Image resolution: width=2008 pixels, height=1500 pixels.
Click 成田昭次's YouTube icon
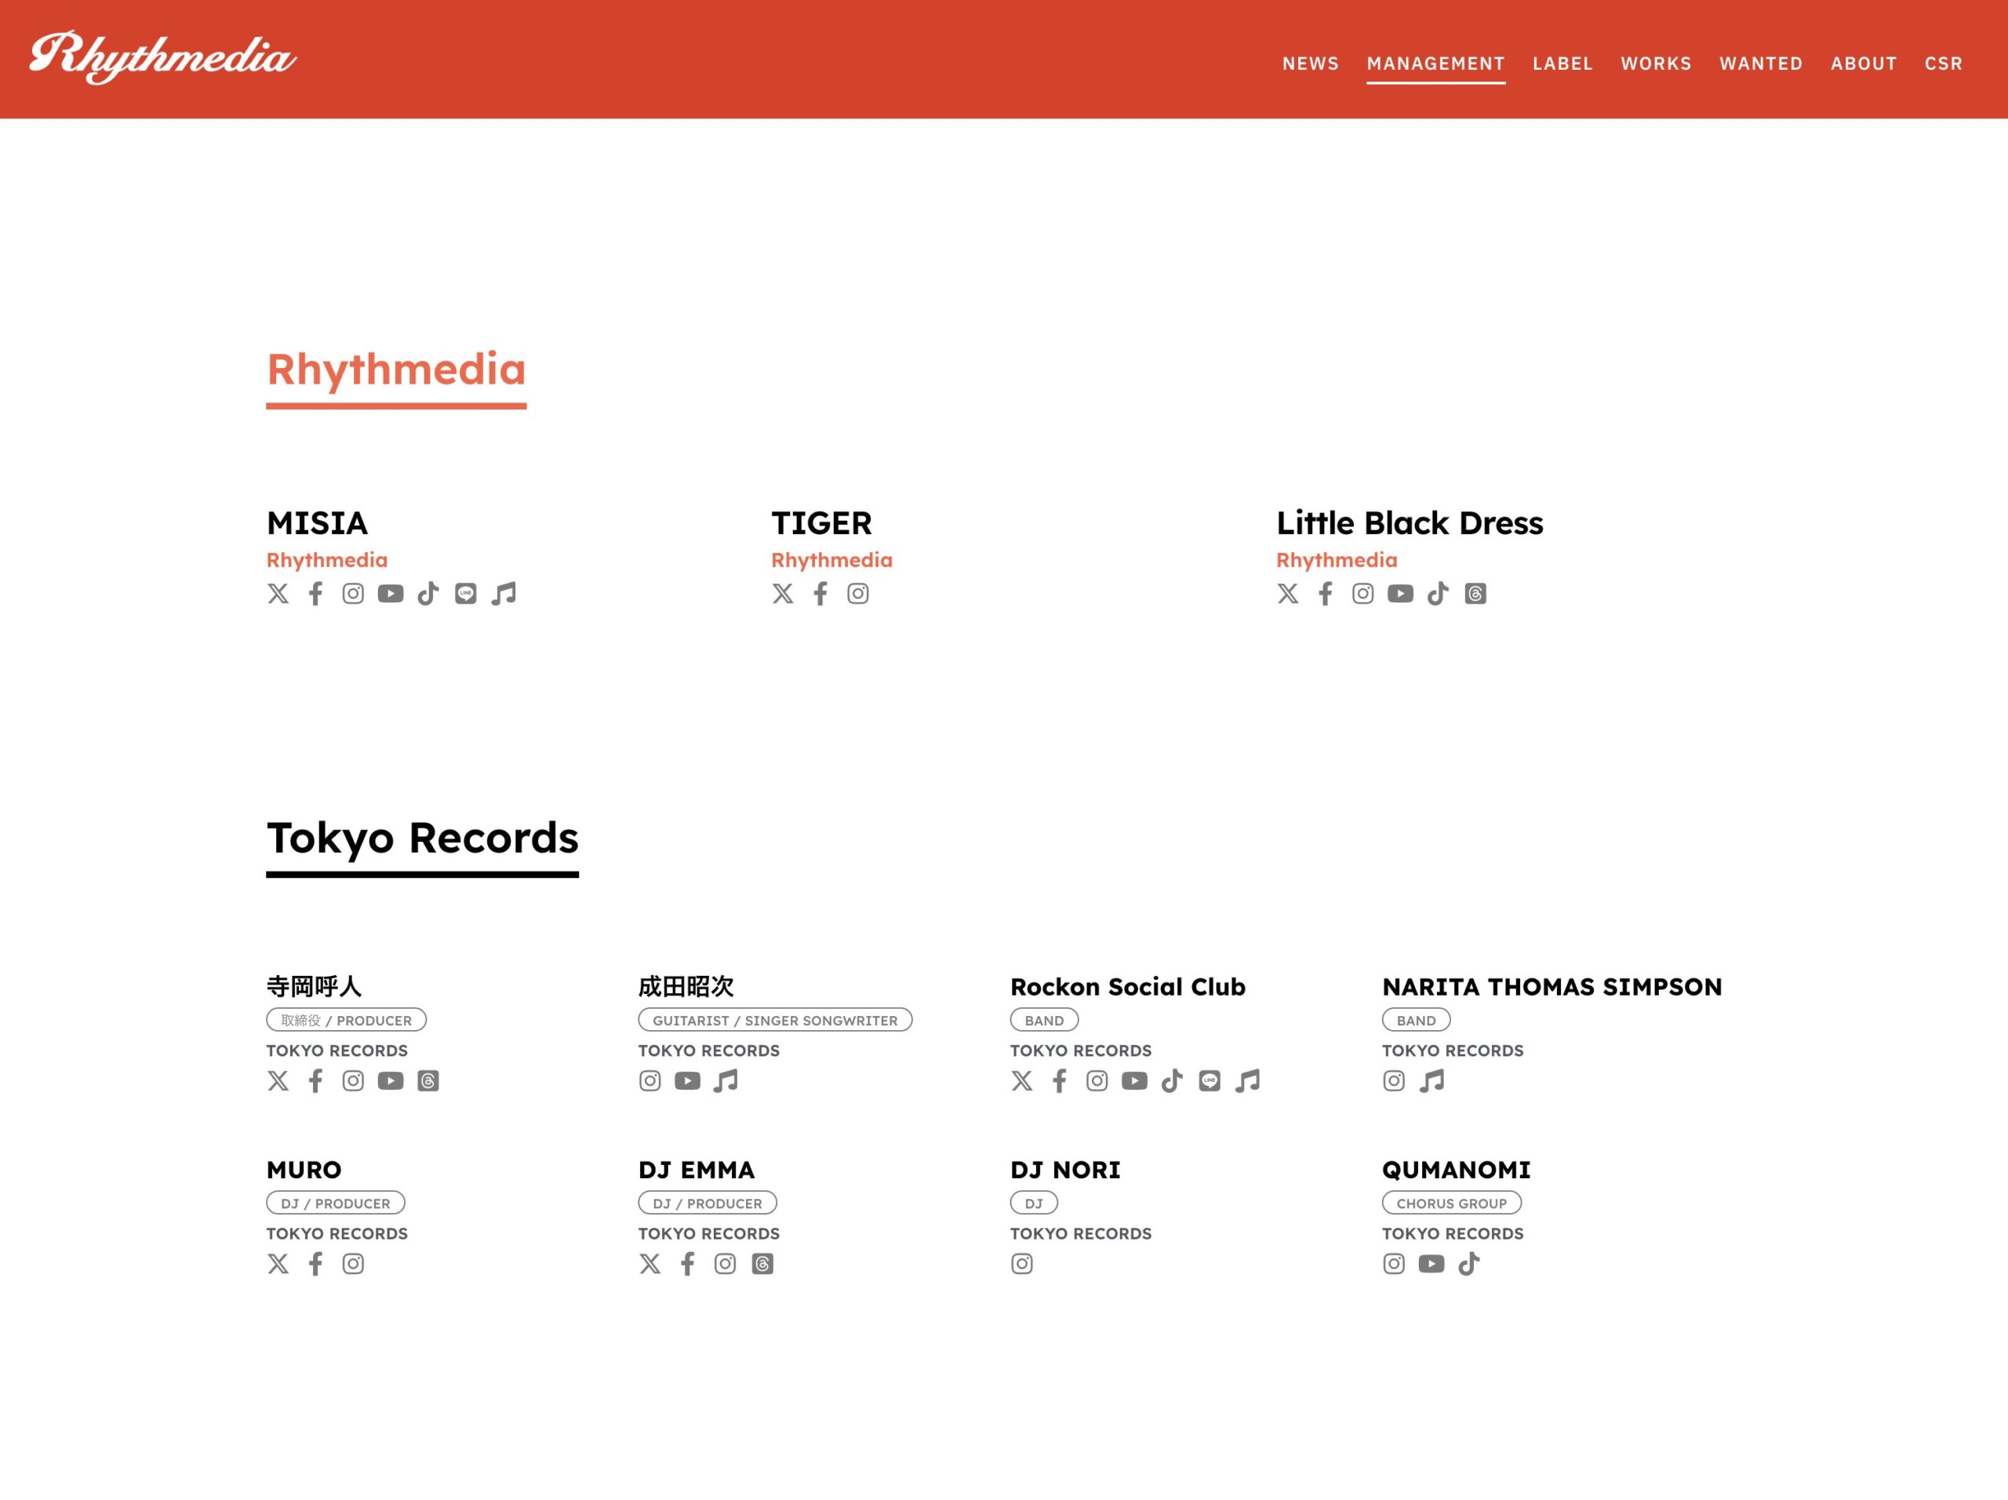pyautogui.click(x=687, y=1080)
